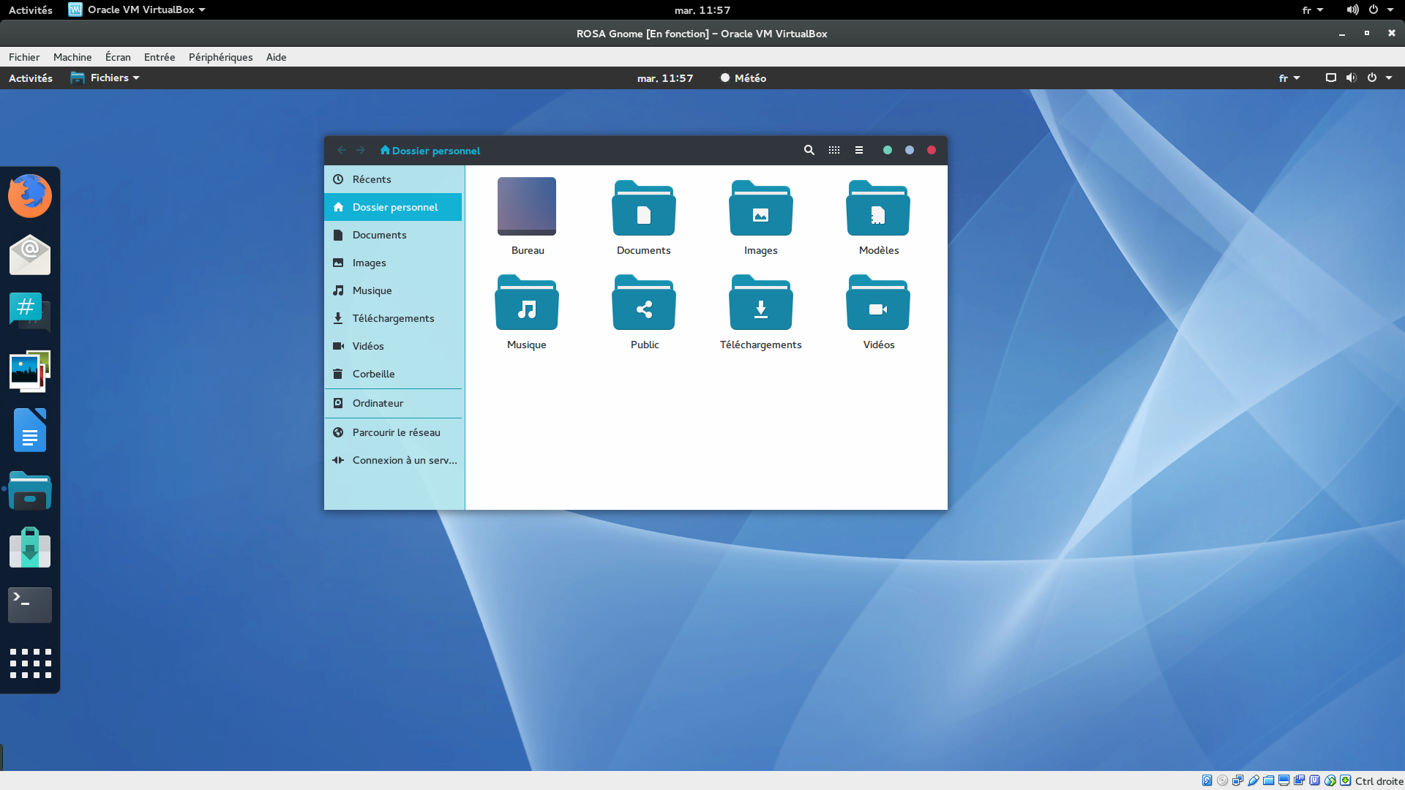
Task: Open the Périphériques VirtualBox menu
Action: (220, 57)
